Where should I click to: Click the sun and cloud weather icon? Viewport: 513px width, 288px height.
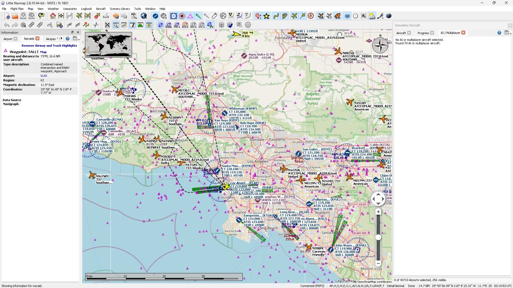point(372,16)
